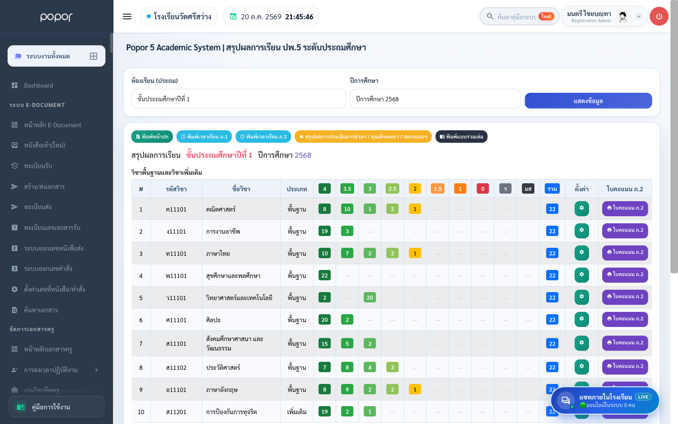
Task: Click the แสดงข้อมูล button
Action: [589, 101]
